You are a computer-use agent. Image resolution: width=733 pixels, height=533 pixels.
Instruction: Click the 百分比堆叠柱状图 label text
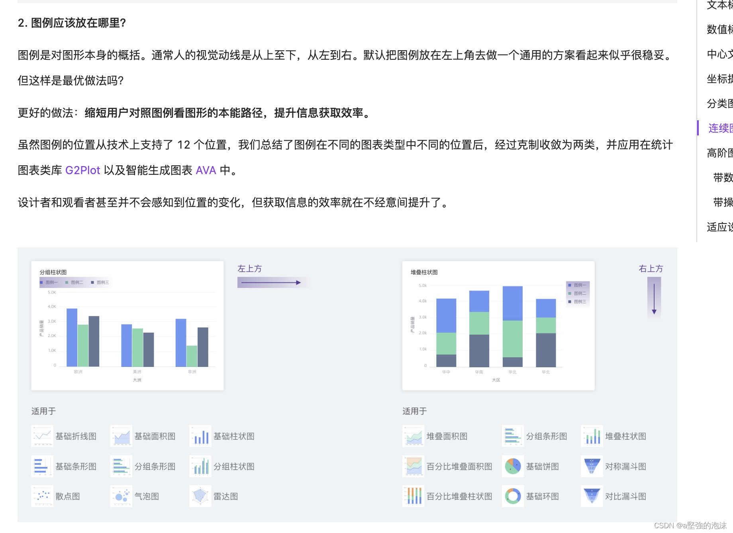459,496
